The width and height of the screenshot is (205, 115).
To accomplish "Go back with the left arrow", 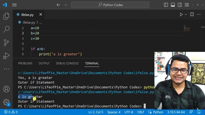I will pyautogui.click(x=58, y=5).
